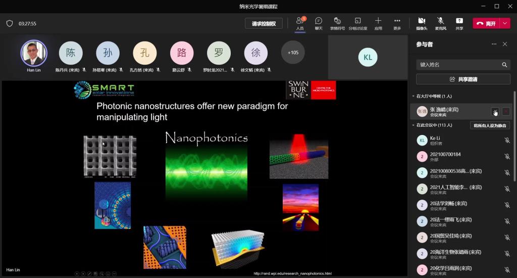The image size is (517, 278).
Task: Collapse the in-meeting (在此会议中) participant list
Action: coord(413,125)
